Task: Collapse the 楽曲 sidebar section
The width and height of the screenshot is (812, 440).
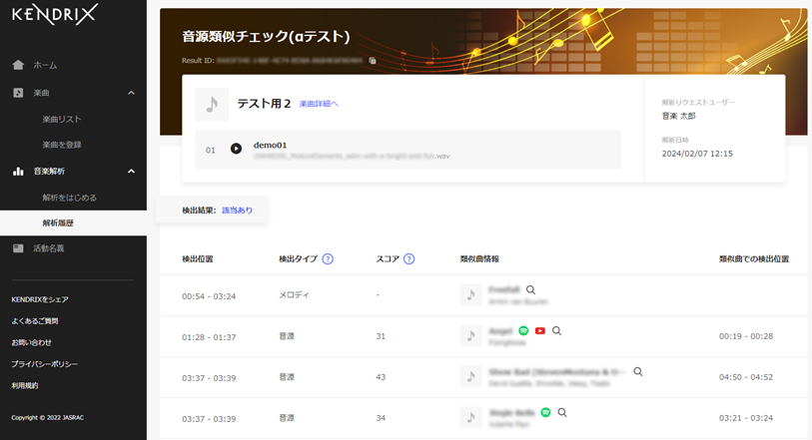Action: [131, 93]
